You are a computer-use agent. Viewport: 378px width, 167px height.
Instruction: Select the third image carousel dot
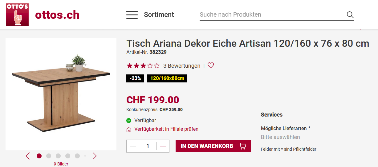pos(58,156)
